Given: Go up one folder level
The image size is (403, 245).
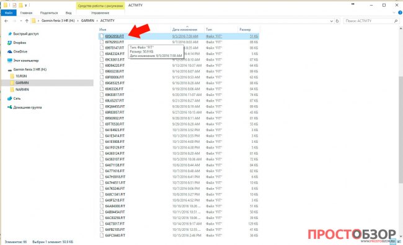Looking at the screenshot, I should (x=27, y=21).
